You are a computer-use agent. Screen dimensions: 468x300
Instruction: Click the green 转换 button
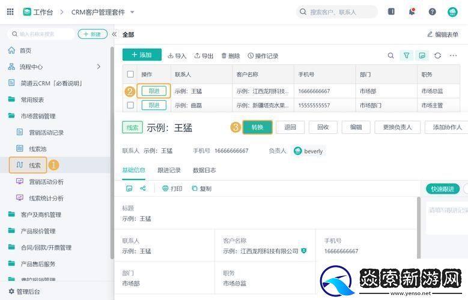[x=257, y=127]
